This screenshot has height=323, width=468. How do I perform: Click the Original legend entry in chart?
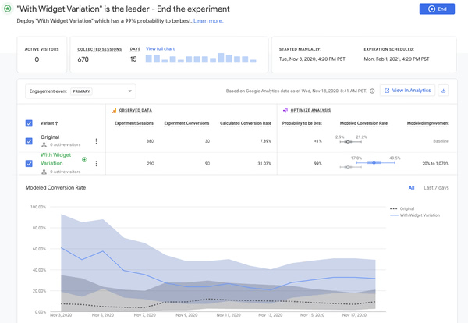(x=402, y=208)
